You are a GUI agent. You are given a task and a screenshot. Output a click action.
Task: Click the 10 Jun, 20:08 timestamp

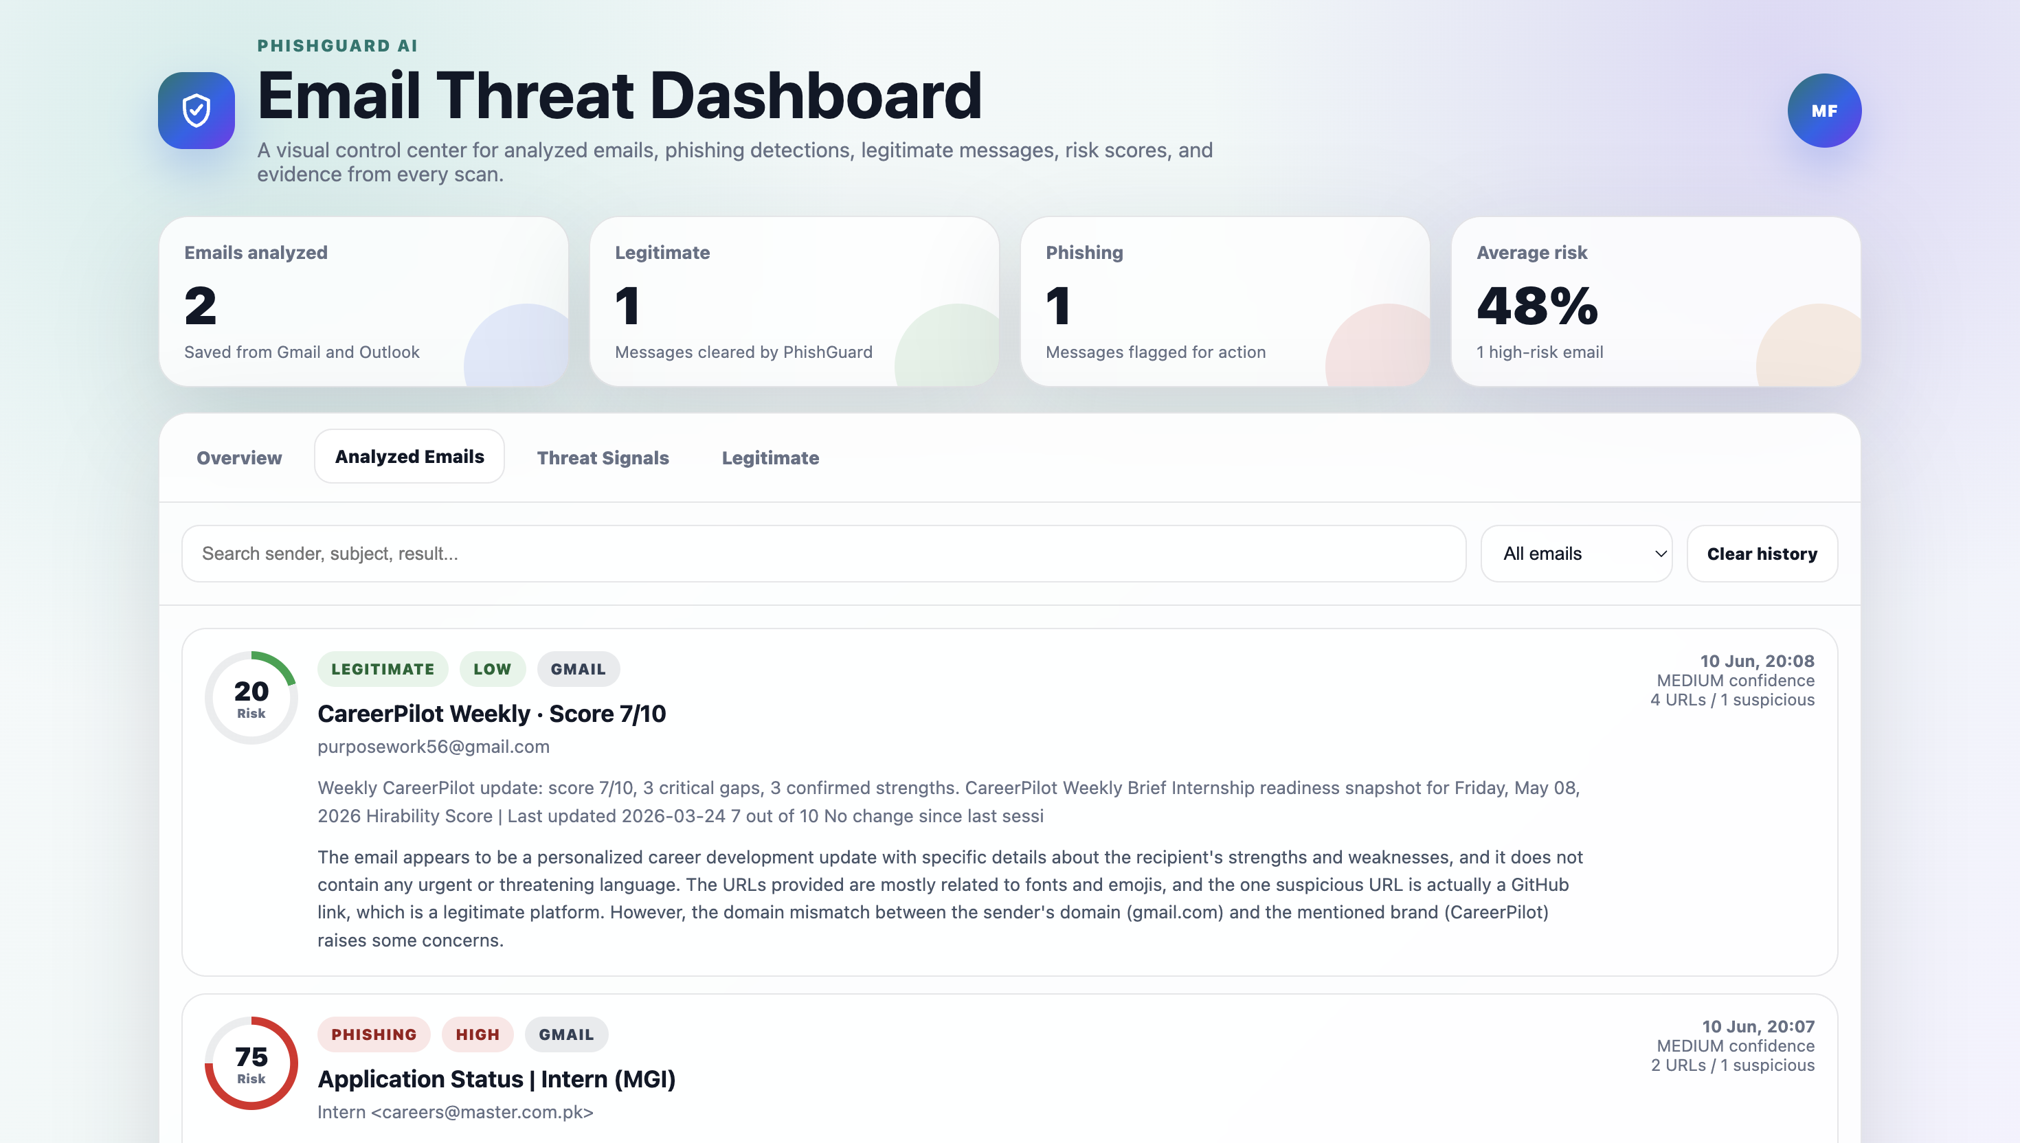tap(1757, 661)
